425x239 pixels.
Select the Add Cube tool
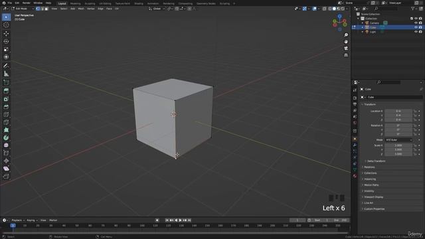coord(6,82)
